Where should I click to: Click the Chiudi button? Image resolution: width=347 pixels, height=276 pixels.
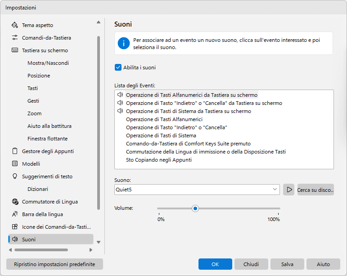tap(251, 264)
